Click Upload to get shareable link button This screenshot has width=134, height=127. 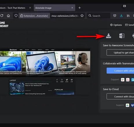pos(120,53)
